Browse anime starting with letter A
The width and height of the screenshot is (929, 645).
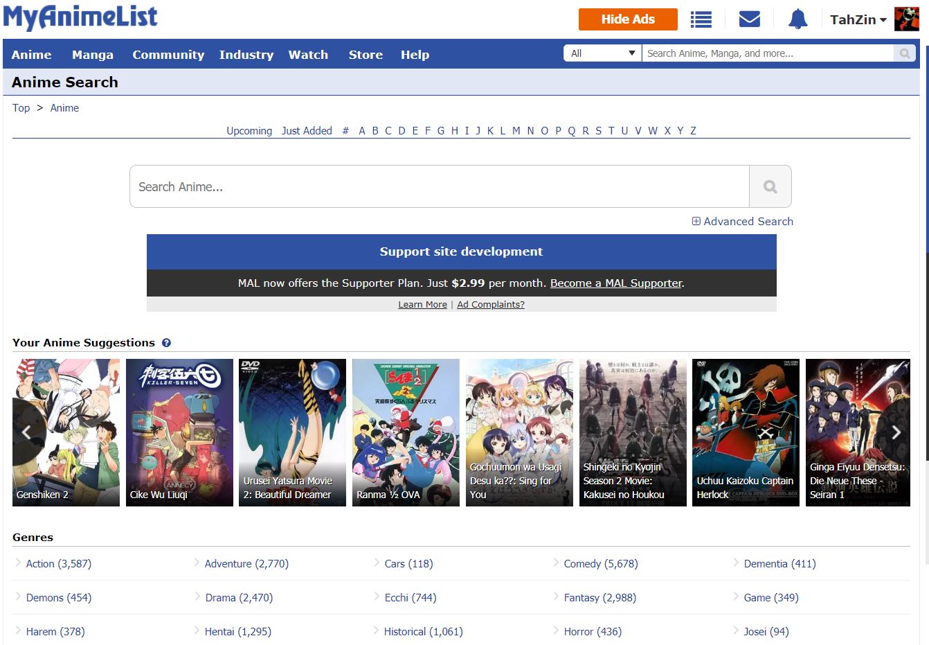click(x=361, y=130)
